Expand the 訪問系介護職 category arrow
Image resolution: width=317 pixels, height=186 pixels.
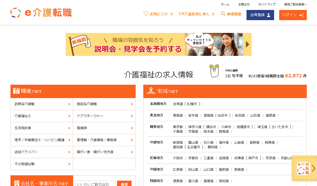pos(69,104)
